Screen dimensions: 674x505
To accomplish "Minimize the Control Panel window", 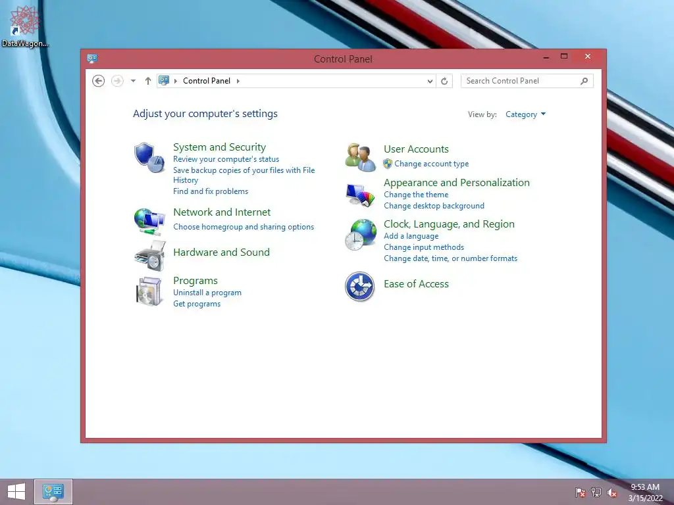I will [x=546, y=57].
